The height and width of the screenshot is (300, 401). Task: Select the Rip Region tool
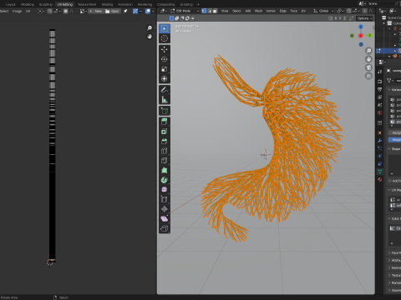click(x=165, y=228)
